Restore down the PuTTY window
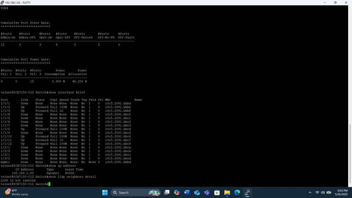This screenshot has height=198, width=352. (335, 3)
